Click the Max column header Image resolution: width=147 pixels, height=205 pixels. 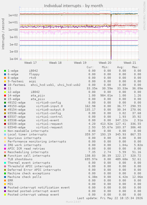point(135,67)
